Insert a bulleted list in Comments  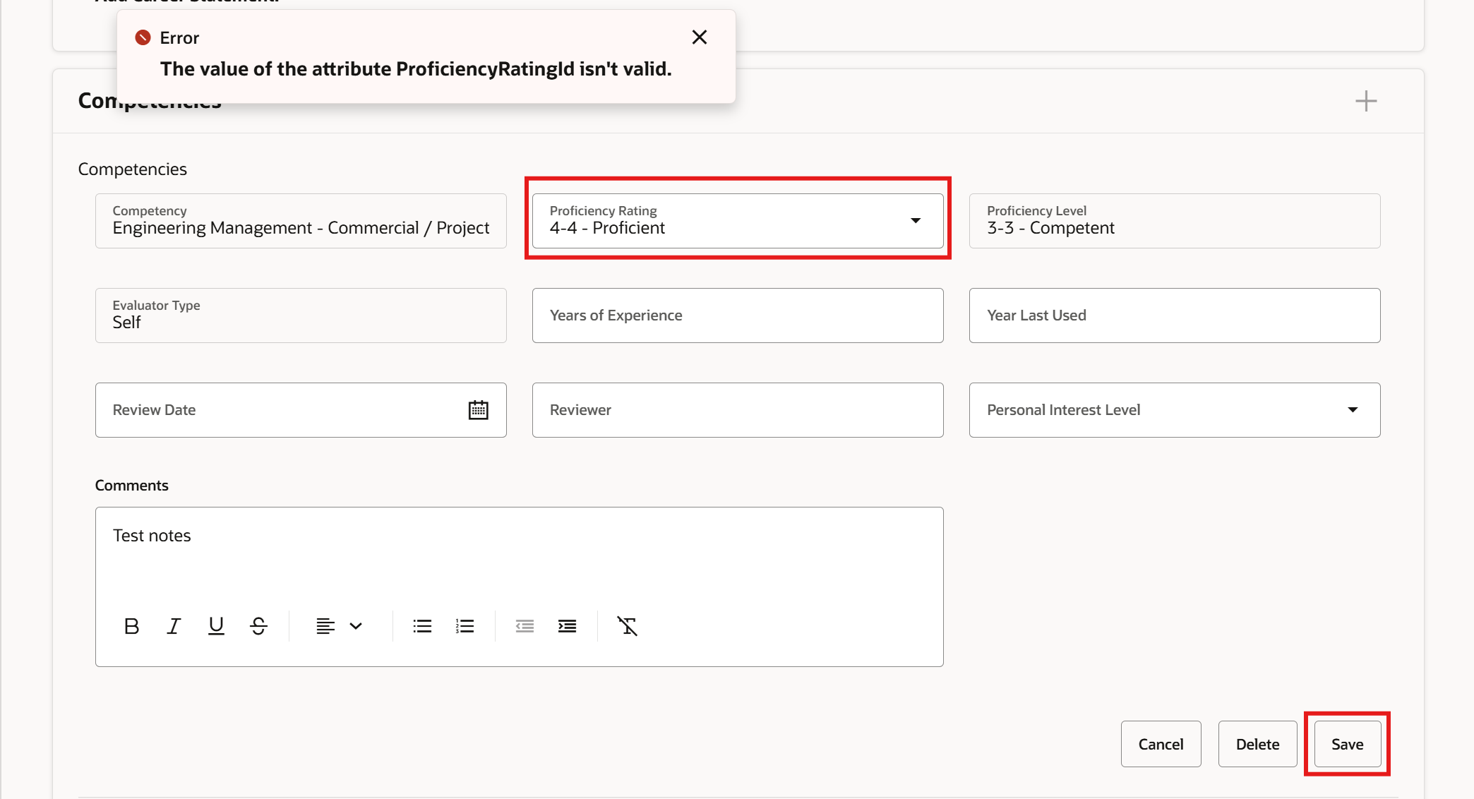[422, 626]
